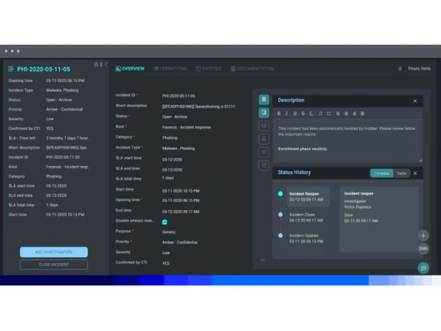Switch Status History to Timeline view

(x=382, y=173)
